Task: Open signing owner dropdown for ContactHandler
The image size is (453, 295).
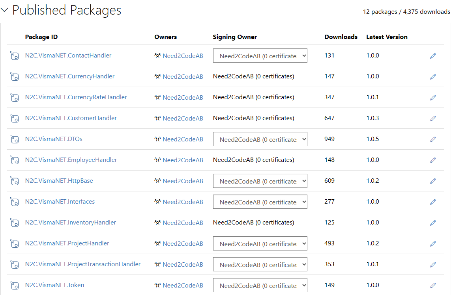Action: point(260,56)
